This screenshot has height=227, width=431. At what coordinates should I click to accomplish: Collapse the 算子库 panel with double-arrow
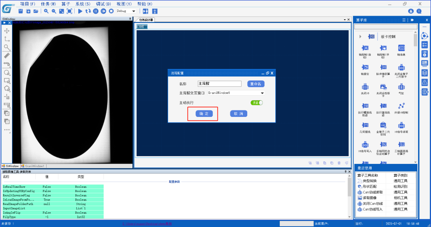coord(412,20)
